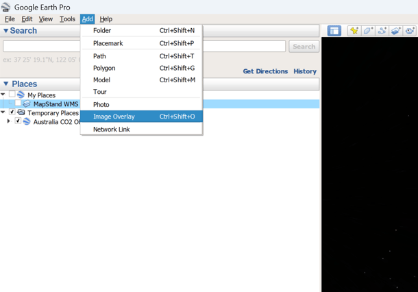Click the Places panel heading text
418x292 pixels.
pyautogui.click(x=25, y=84)
